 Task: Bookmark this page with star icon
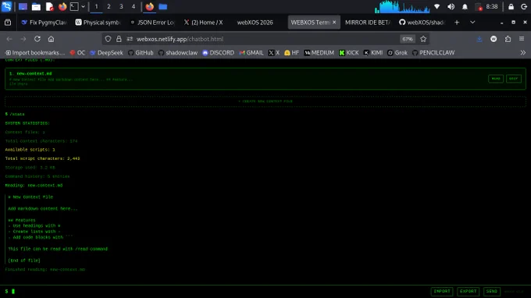(423, 39)
